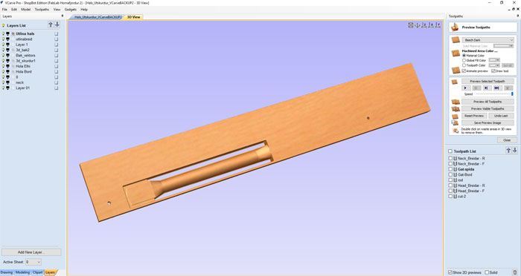Switch to the Hals_Utskurdur_VCarveBACKUP2 document tab
521x276 pixels.
(98, 17)
